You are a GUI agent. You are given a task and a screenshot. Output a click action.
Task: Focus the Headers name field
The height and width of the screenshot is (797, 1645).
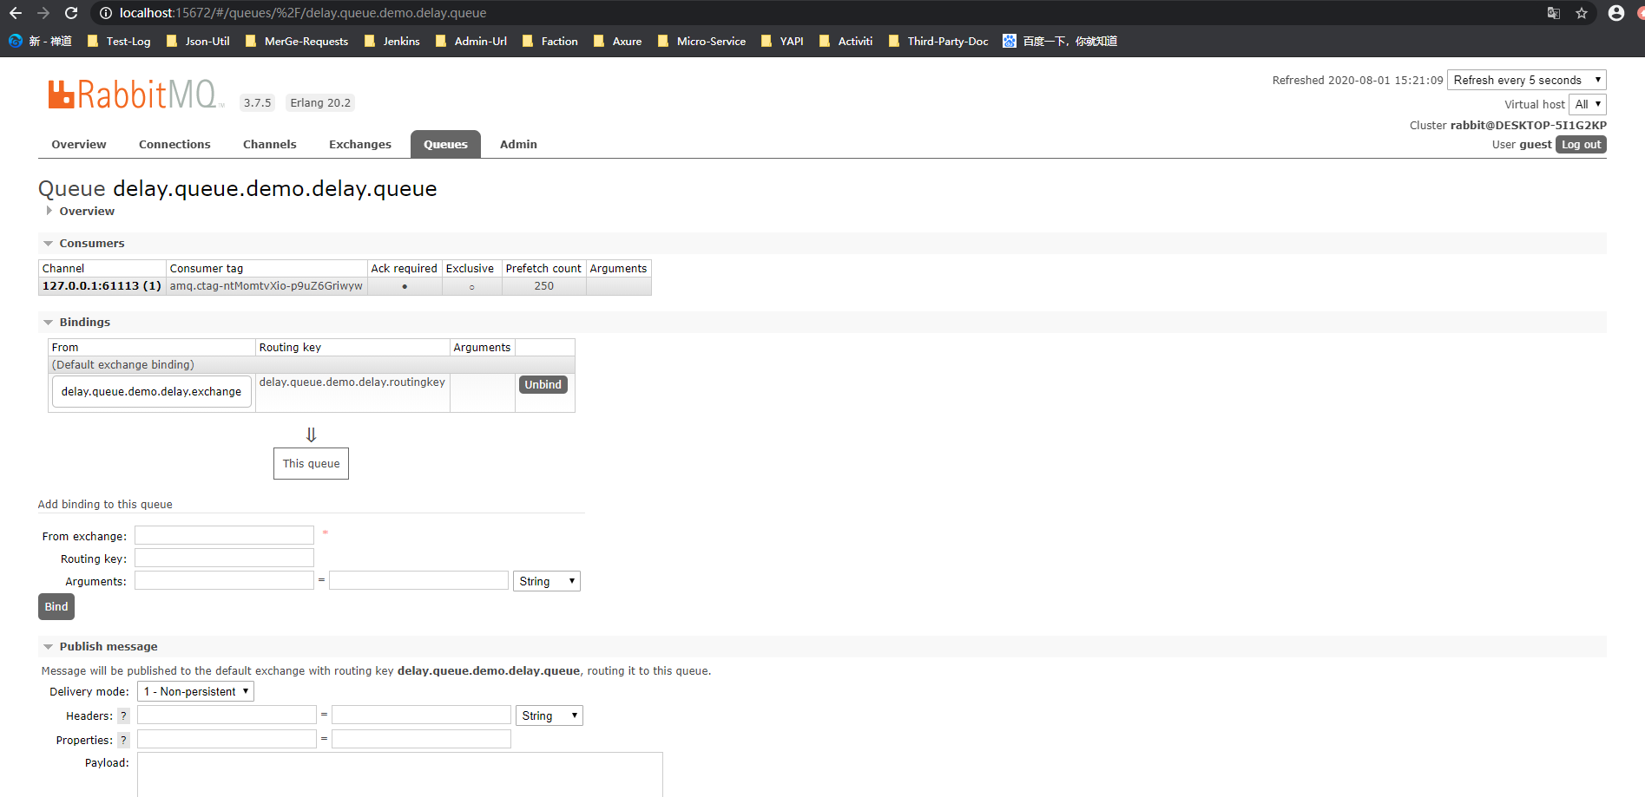coord(227,715)
